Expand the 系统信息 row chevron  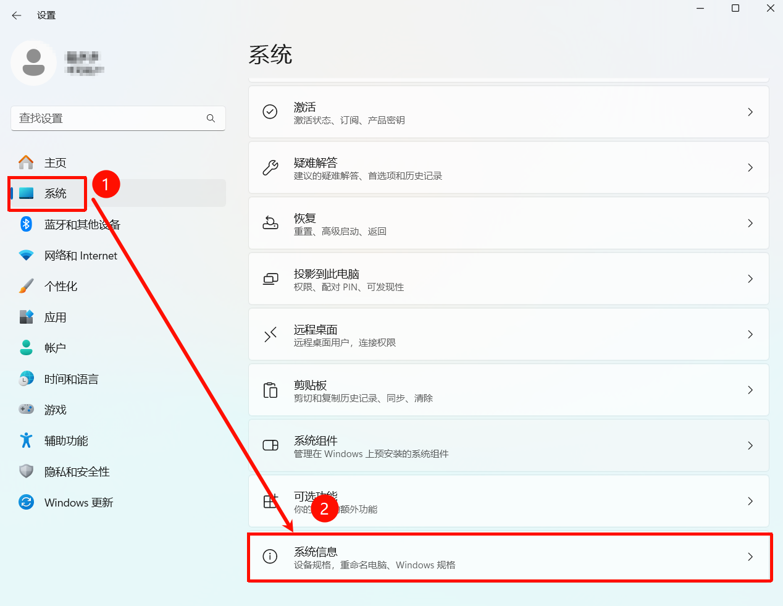(750, 557)
